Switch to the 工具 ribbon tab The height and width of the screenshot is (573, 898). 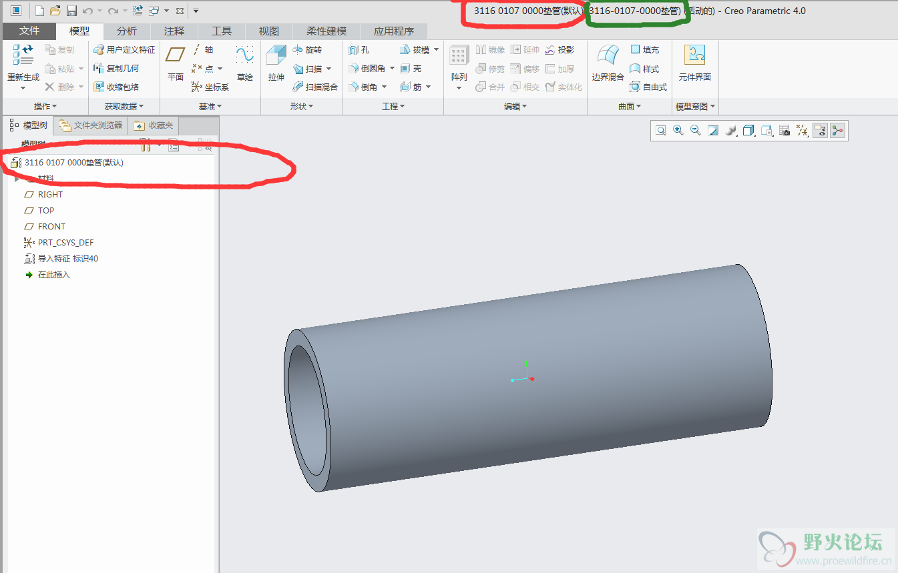(x=222, y=31)
